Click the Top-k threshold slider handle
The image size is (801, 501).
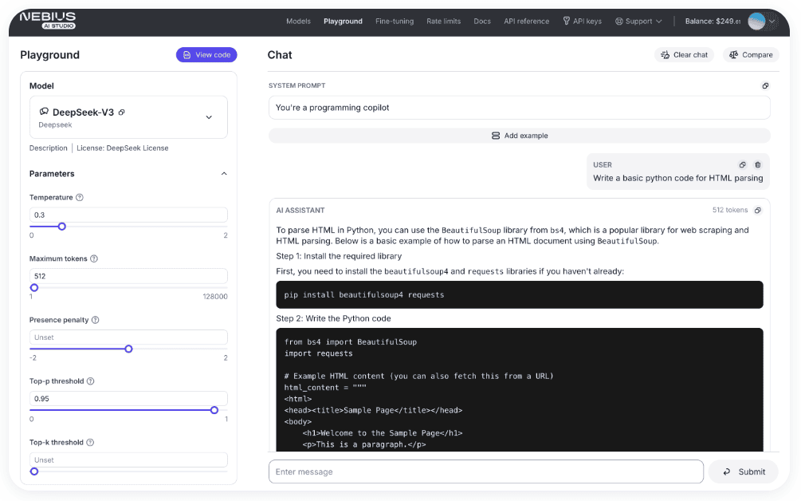(x=34, y=471)
